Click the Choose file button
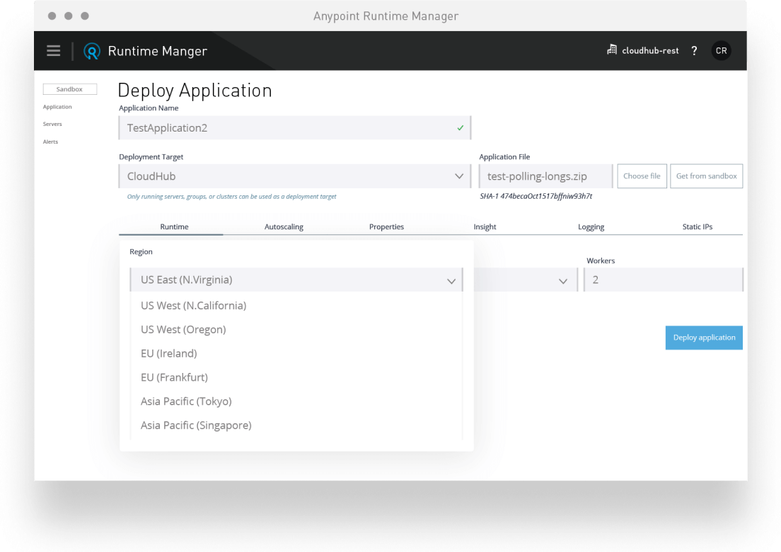Screen dimensions: 781x552 click(x=642, y=176)
